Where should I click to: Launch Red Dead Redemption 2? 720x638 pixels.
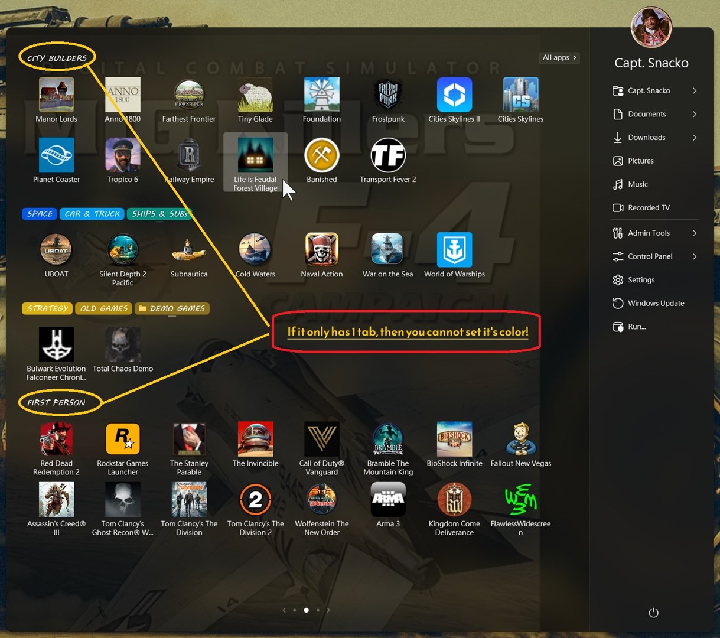[56, 440]
